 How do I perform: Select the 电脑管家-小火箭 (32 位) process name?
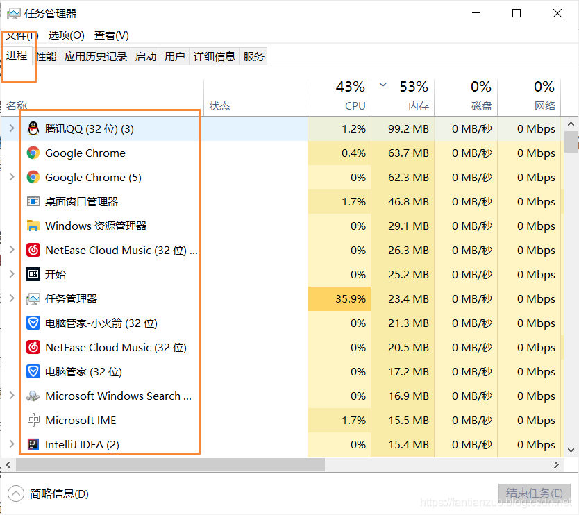click(101, 323)
